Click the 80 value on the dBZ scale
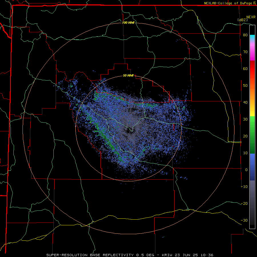 tap(245, 35)
